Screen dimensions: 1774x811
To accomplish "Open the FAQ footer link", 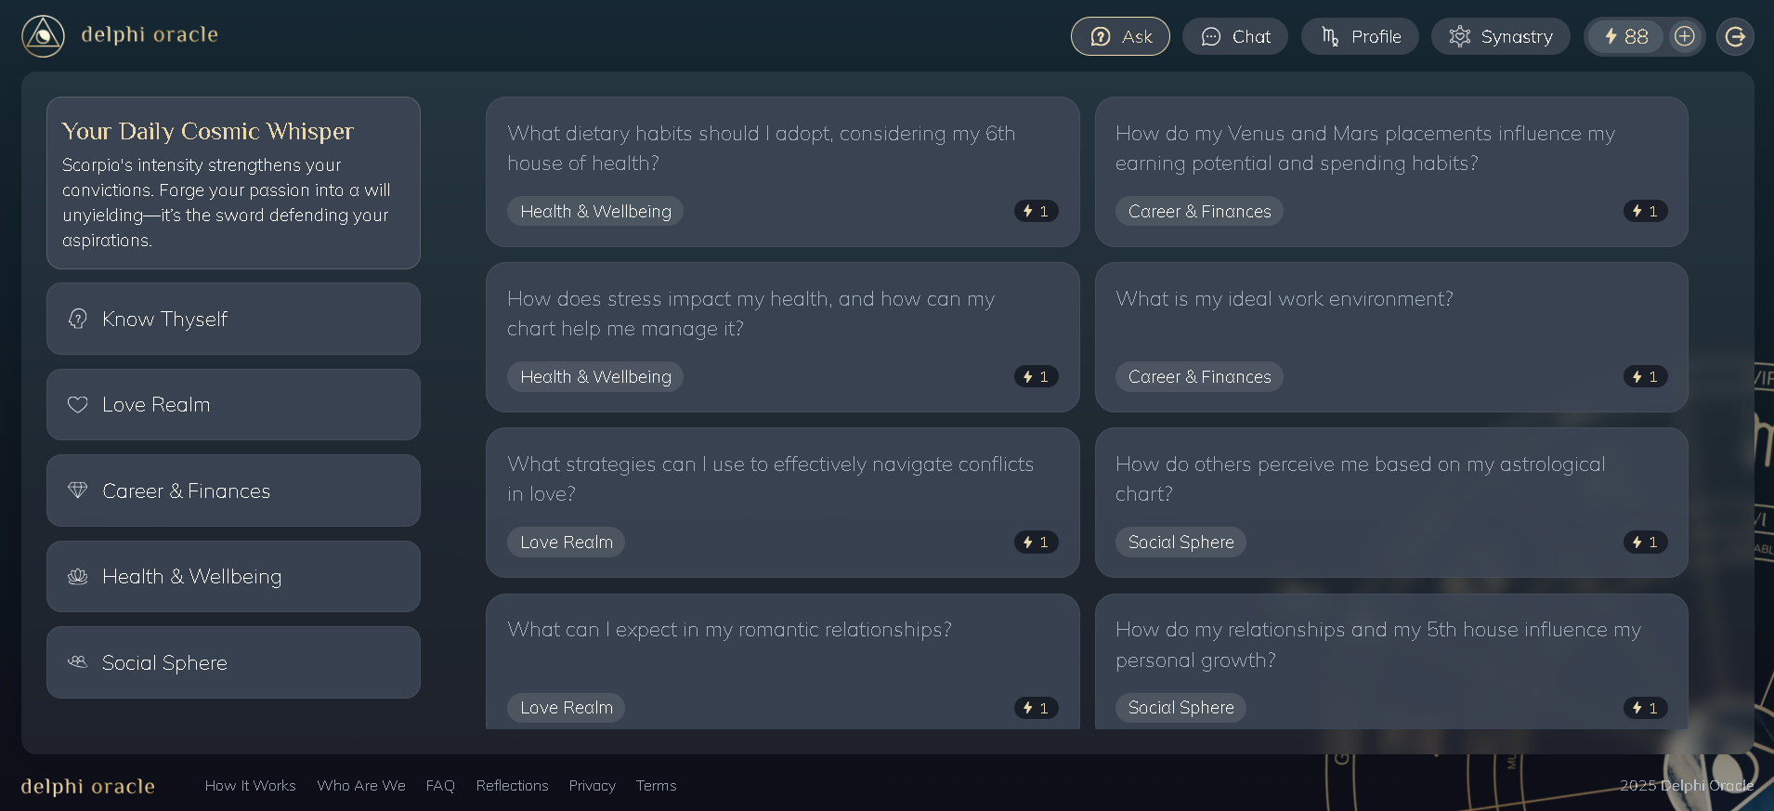I will [x=440, y=785].
